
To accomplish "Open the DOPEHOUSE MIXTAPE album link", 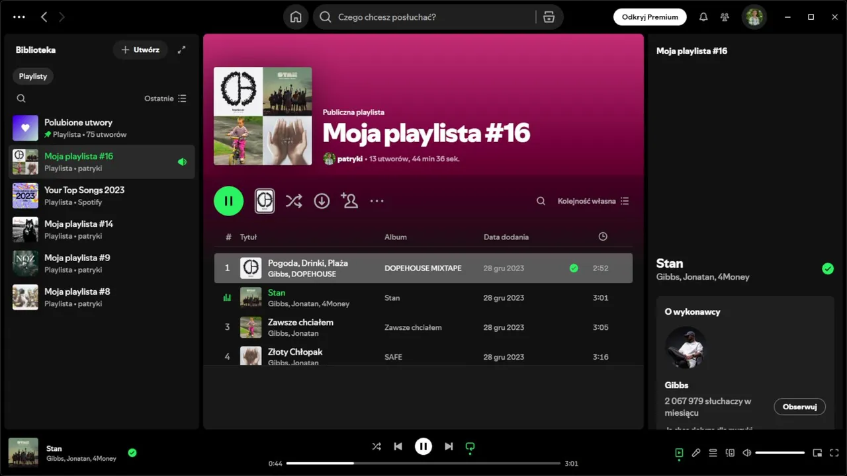I will (x=423, y=268).
